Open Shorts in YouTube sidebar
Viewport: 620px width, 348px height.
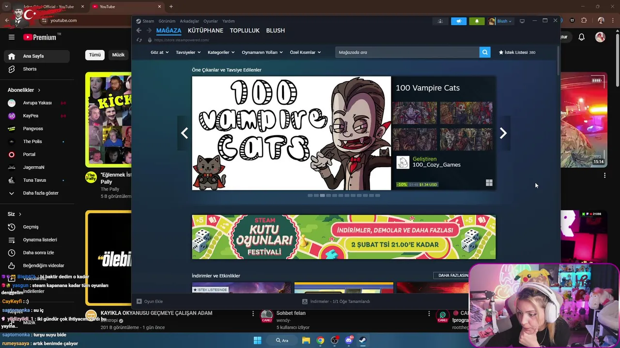click(37, 69)
